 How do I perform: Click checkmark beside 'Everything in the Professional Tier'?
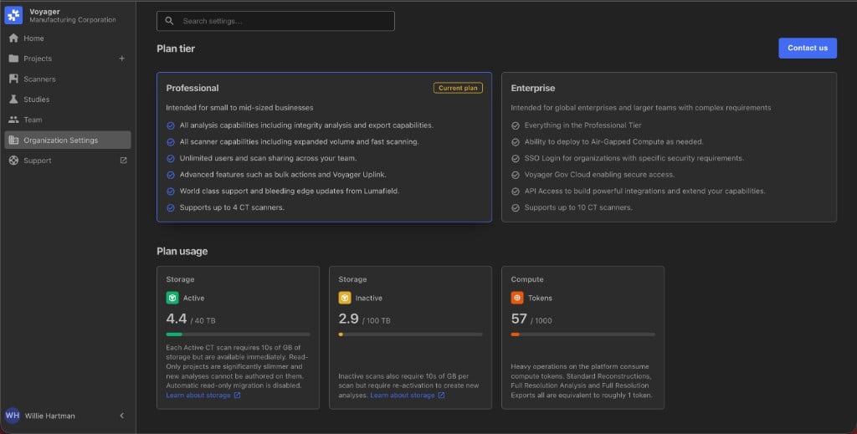[516, 125]
